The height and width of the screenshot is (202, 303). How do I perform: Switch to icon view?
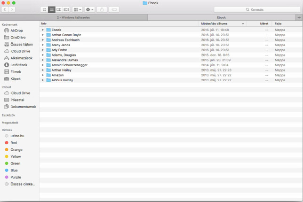(44, 9)
